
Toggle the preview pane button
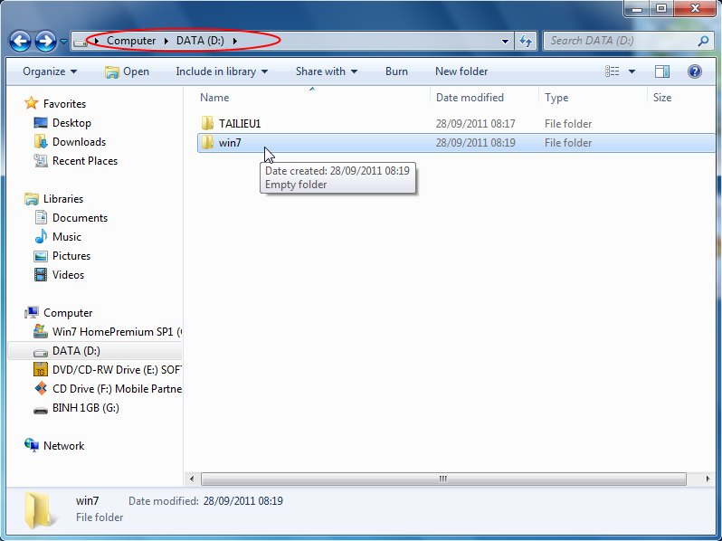click(x=662, y=71)
